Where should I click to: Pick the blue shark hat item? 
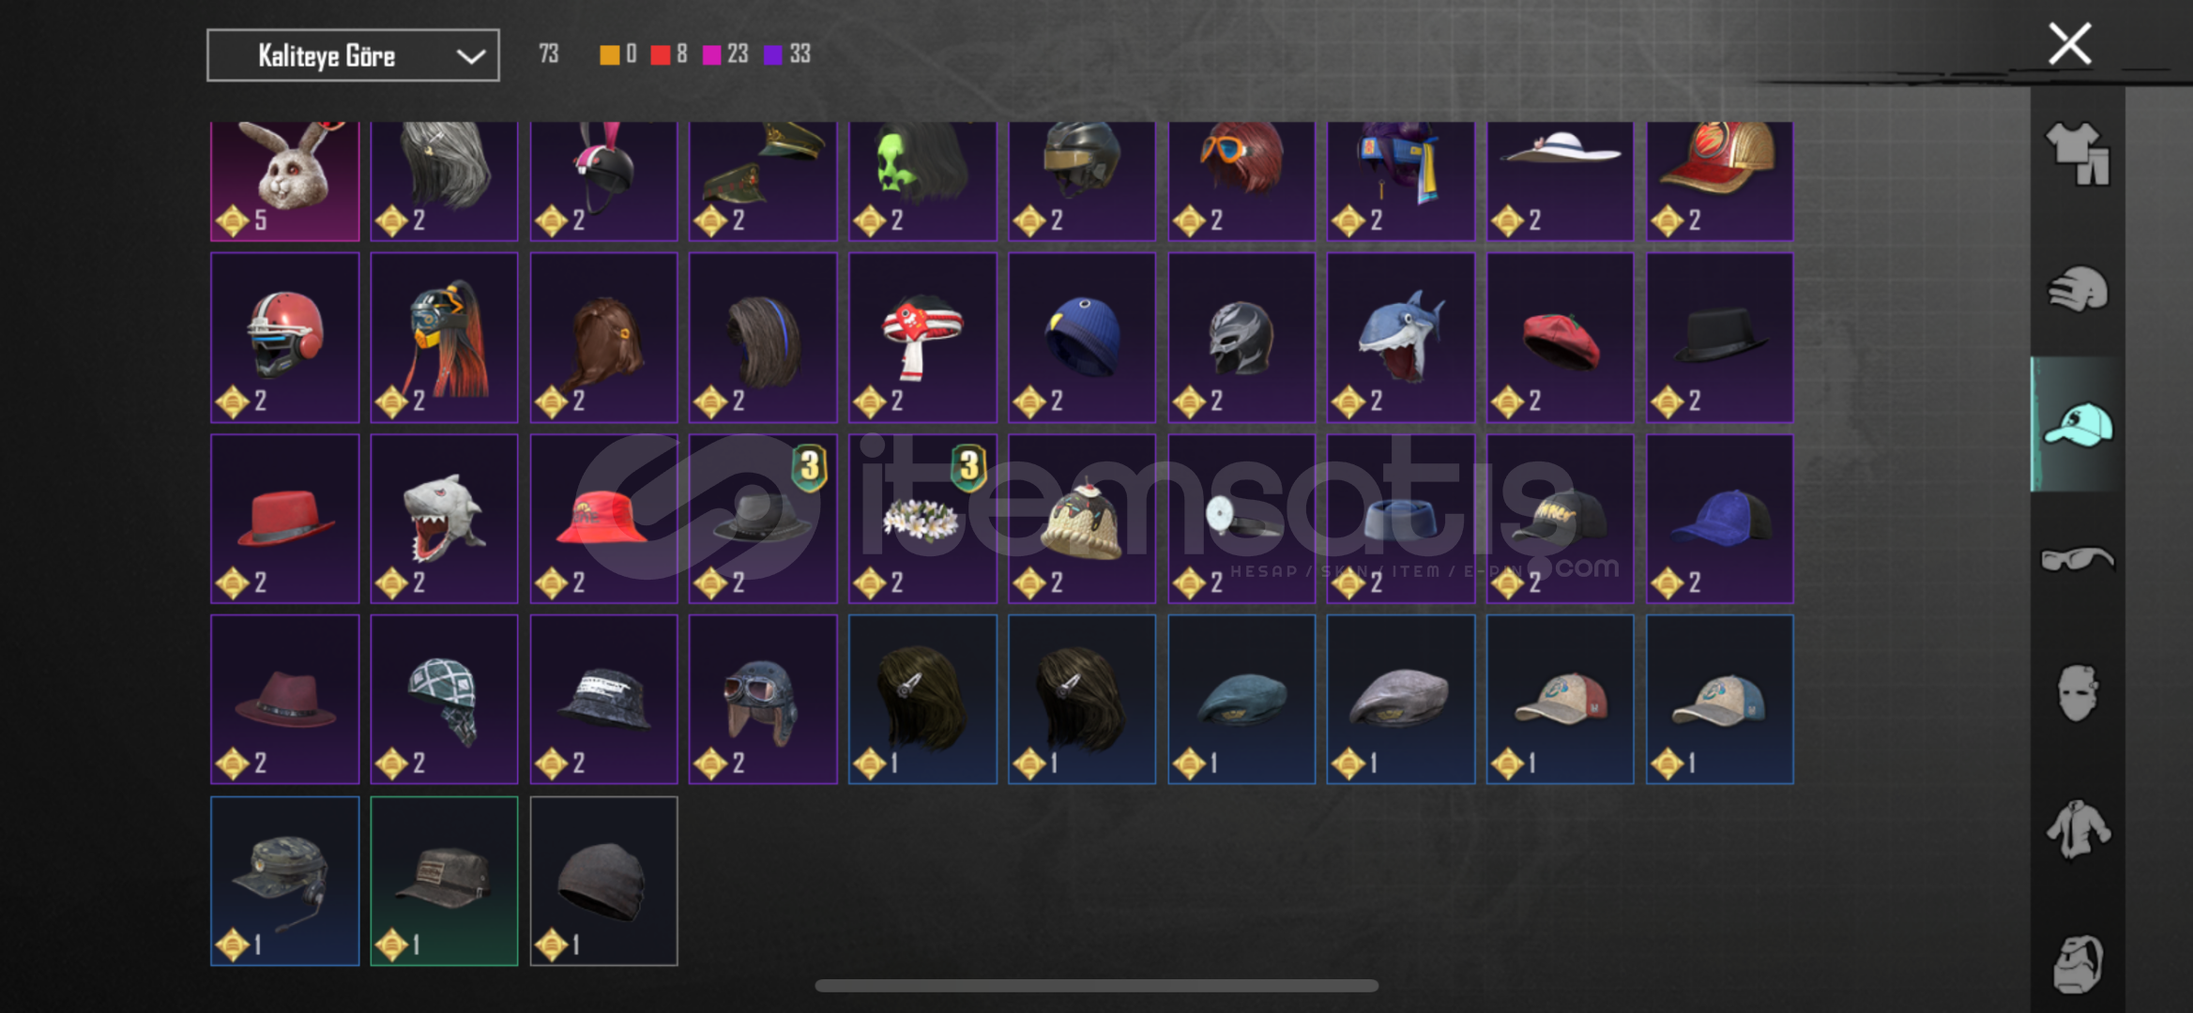pyautogui.click(x=1401, y=338)
